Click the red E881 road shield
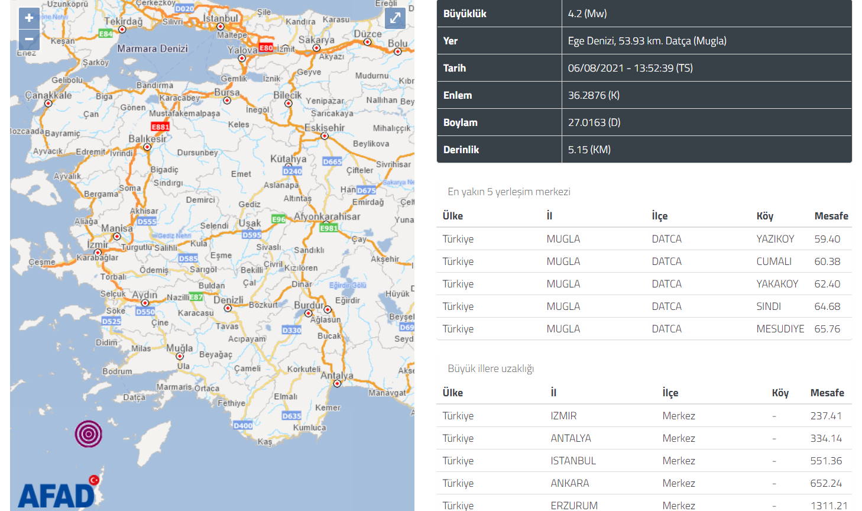The height and width of the screenshot is (511, 862). [160, 127]
